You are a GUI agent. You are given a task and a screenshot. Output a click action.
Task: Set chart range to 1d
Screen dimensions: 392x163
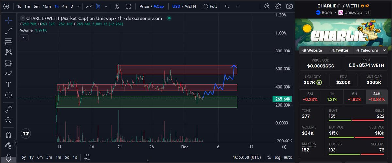point(75,157)
